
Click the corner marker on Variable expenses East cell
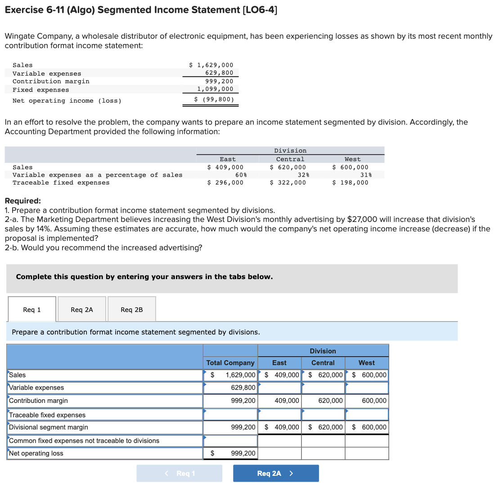click(x=260, y=384)
